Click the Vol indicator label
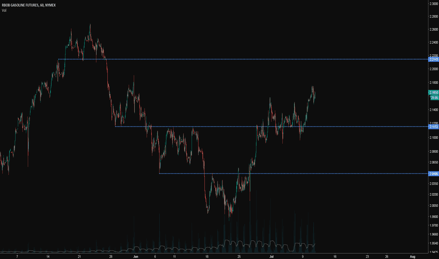The width and height of the screenshot is (439, 259). click(x=4, y=10)
